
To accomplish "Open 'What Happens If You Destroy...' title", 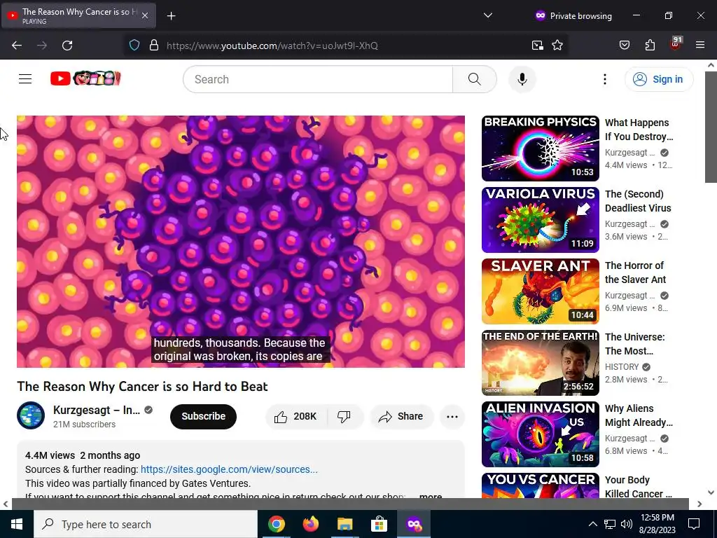I will pos(639,130).
